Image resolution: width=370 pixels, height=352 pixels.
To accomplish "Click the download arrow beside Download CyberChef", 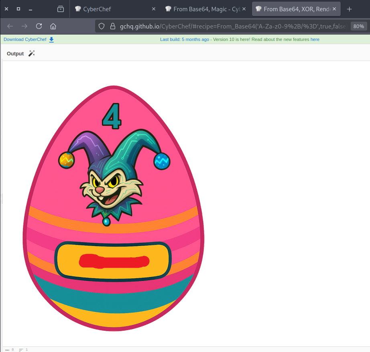I will (x=51, y=39).
